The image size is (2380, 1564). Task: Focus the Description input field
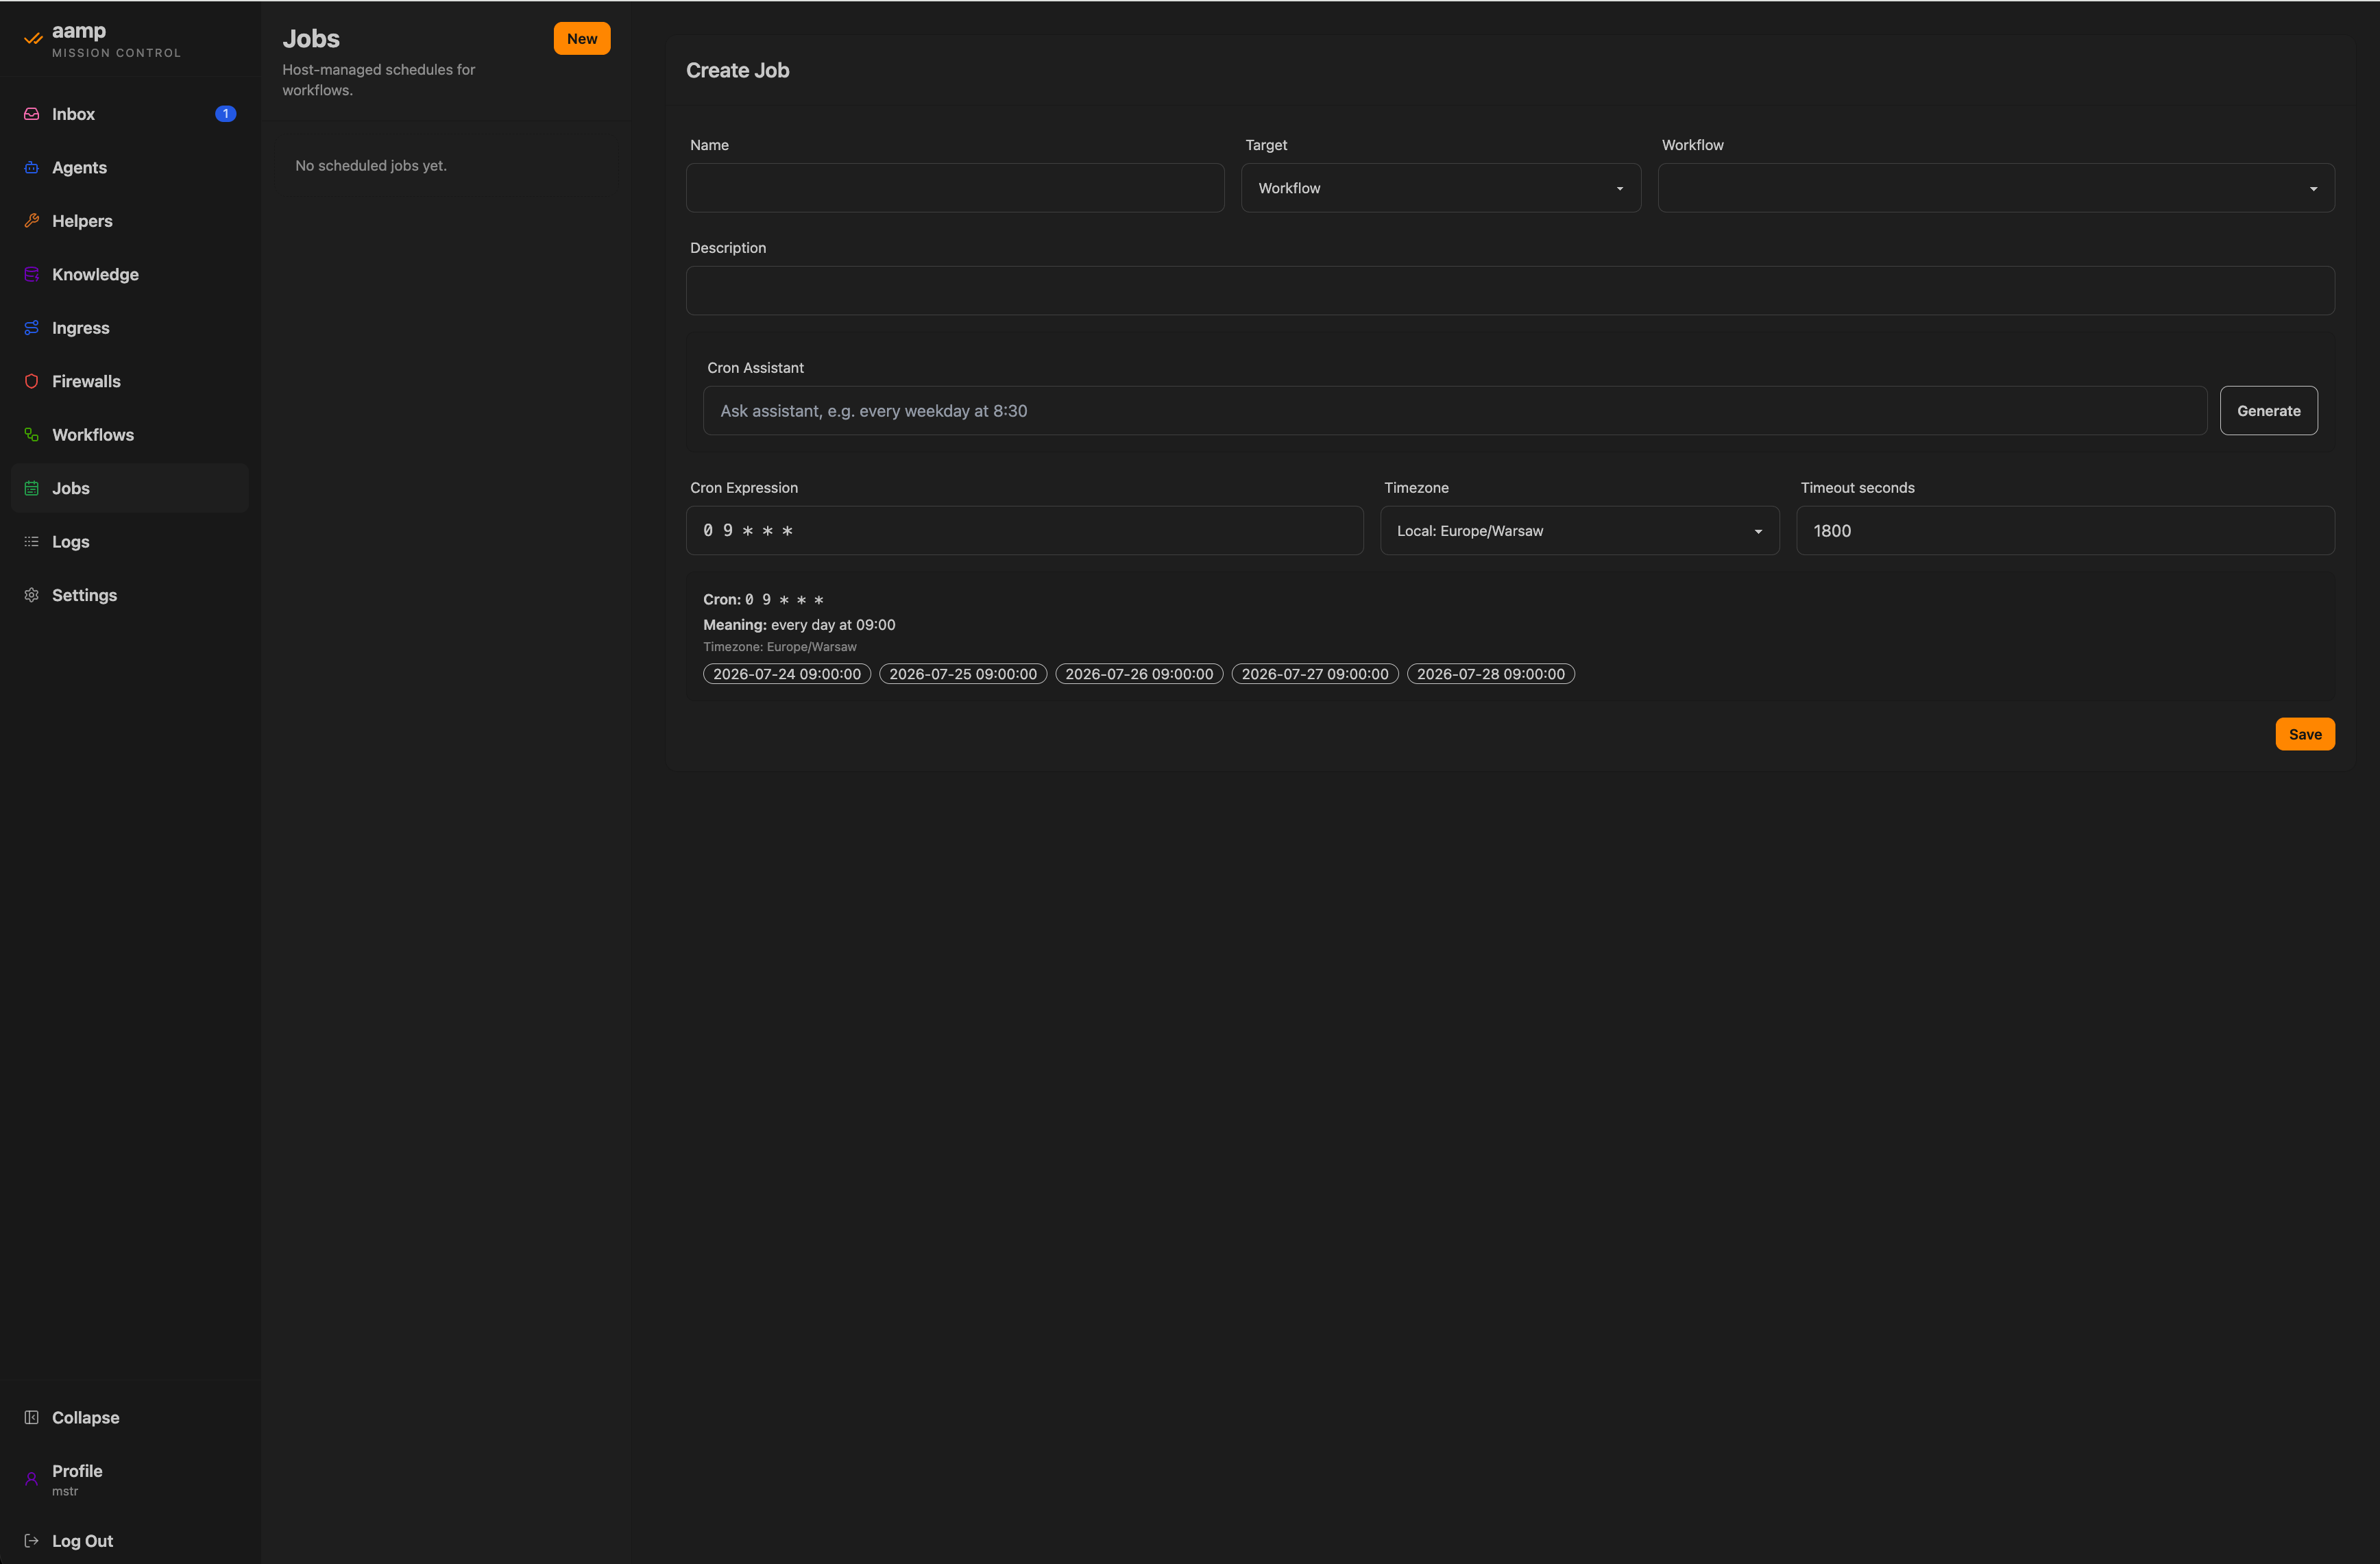pyautogui.click(x=1510, y=291)
